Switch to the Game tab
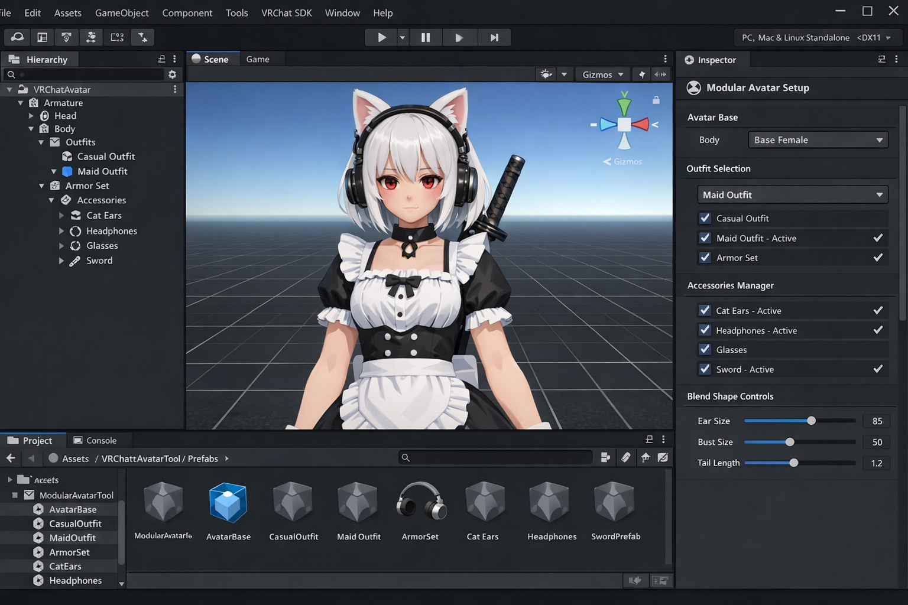908x605 pixels. (x=258, y=59)
